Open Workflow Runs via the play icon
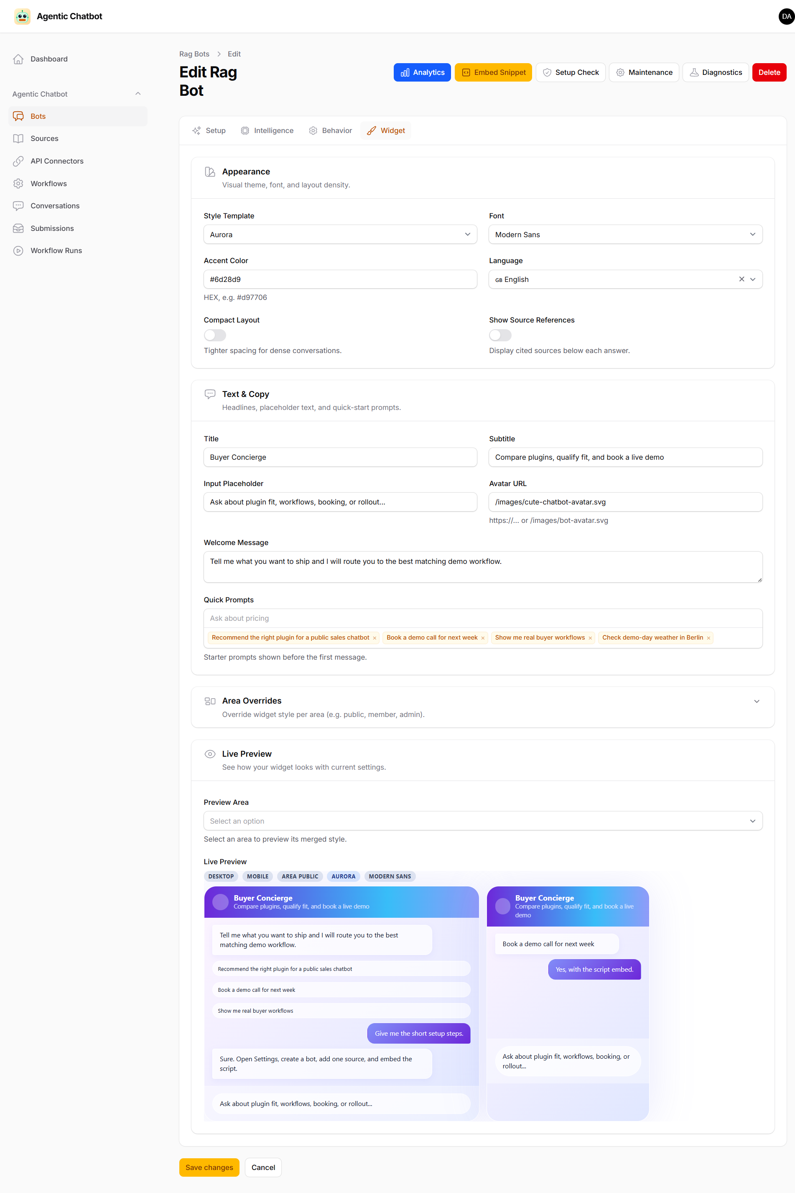 [x=19, y=250]
